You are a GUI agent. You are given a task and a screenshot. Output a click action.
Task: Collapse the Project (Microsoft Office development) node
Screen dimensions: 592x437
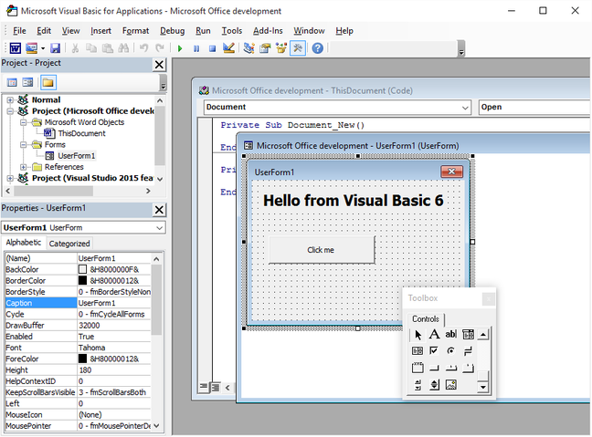coord(10,111)
